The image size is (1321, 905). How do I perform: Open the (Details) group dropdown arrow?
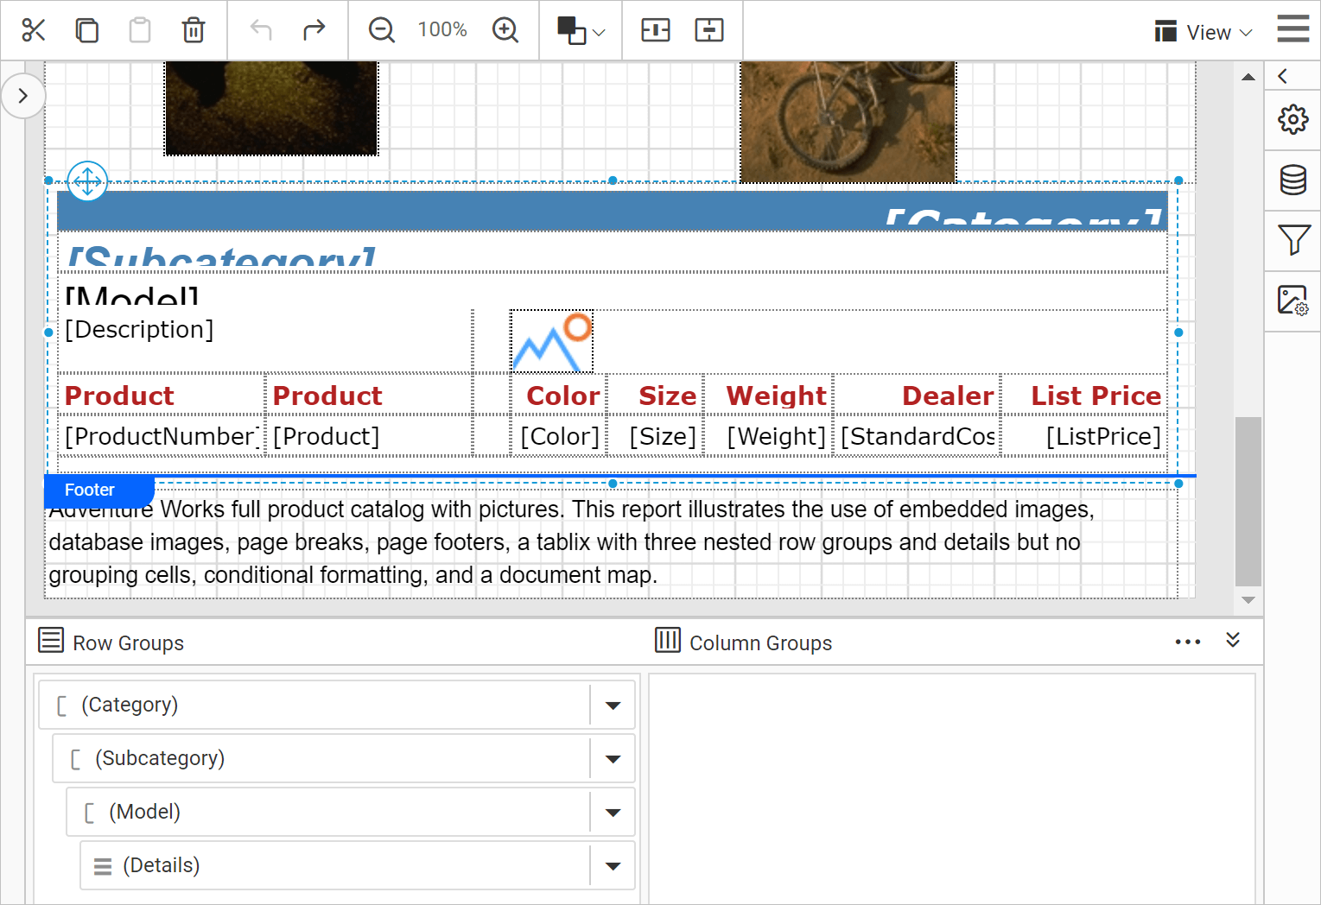pos(613,866)
